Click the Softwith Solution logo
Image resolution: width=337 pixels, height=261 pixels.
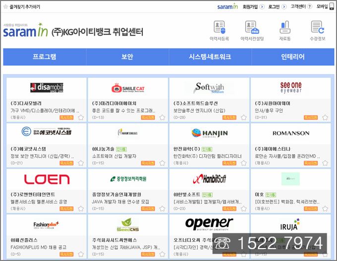click(x=209, y=88)
